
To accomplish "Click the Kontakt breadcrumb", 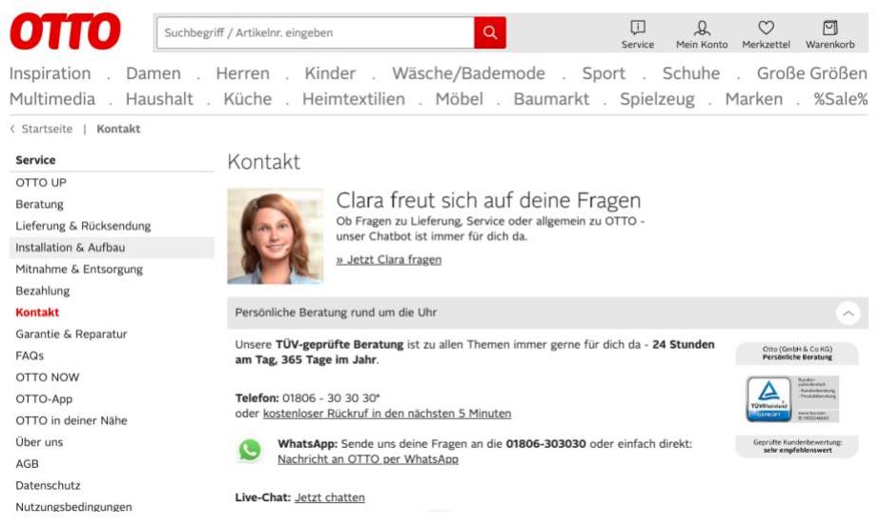I will click(x=118, y=129).
